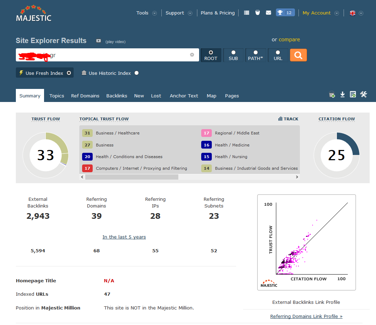Open the list view icon in header

click(x=247, y=13)
